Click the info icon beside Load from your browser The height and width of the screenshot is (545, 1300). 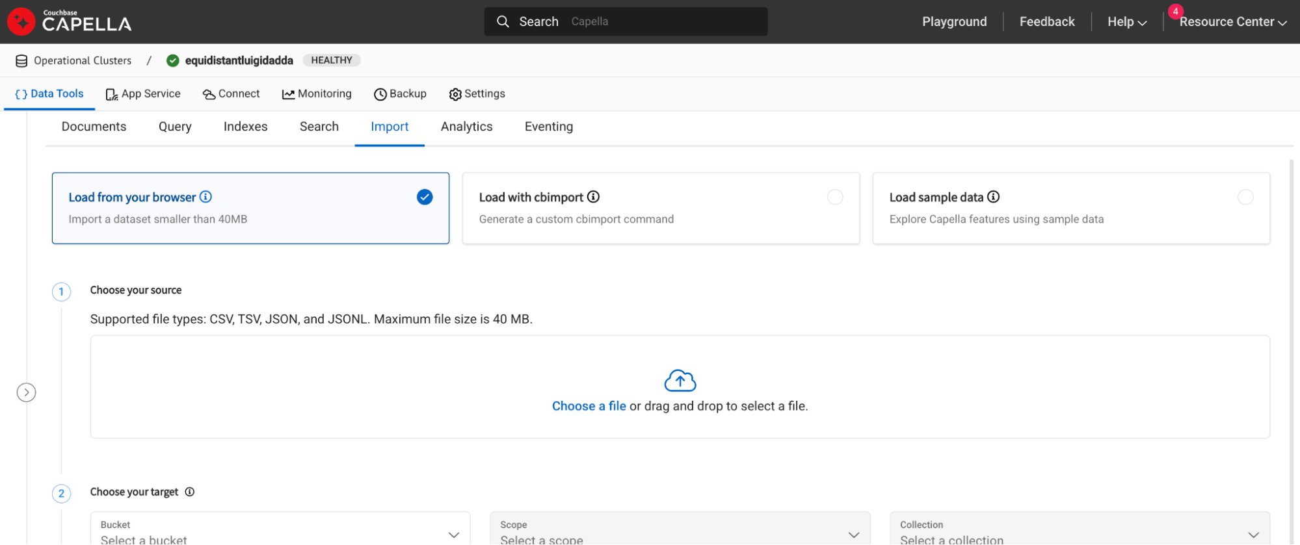tap(206, 197)
